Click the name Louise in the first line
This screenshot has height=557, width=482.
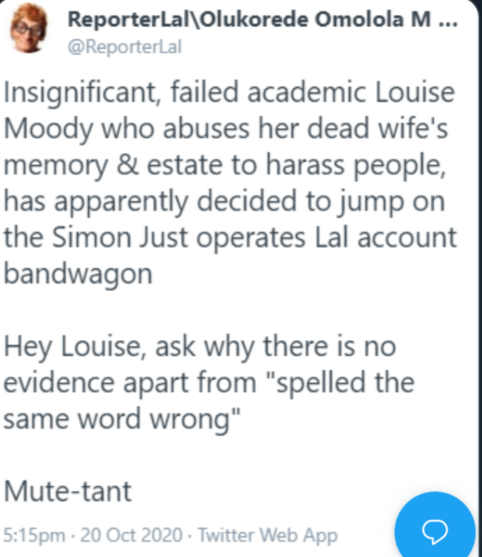click(415, 92)
